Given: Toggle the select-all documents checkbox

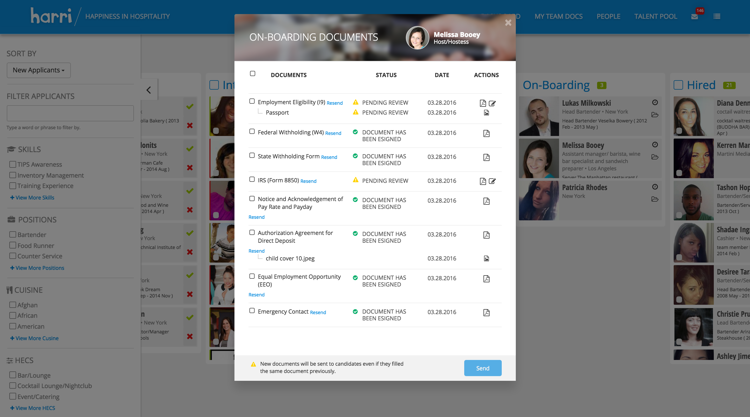Looking at the screenshot, I should tap(252, 74).
